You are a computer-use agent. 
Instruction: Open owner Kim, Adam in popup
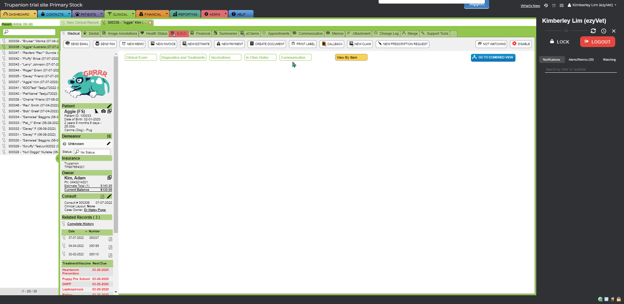point(110,178)
